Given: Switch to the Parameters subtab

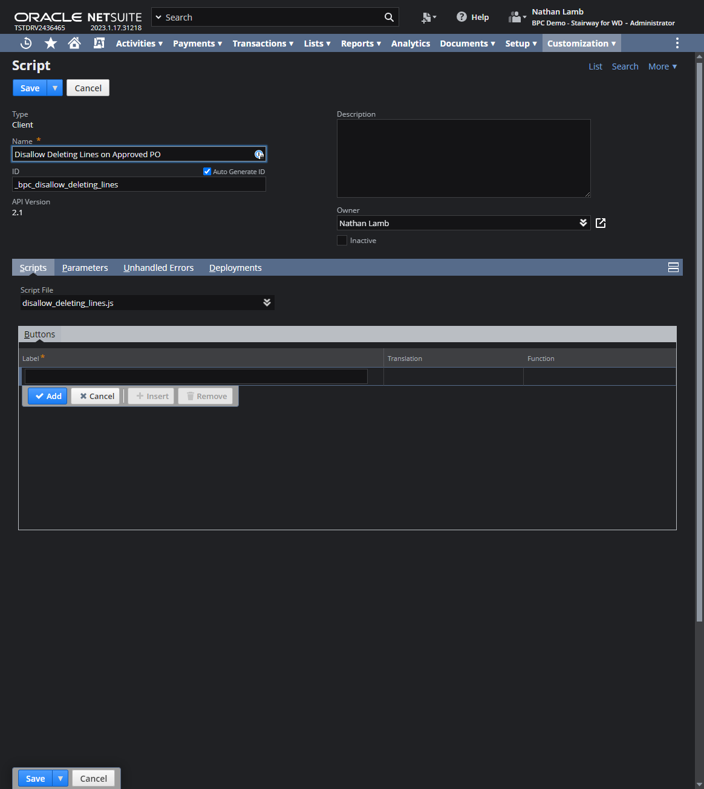Looking at the screenshot, I should click(85, 267).
